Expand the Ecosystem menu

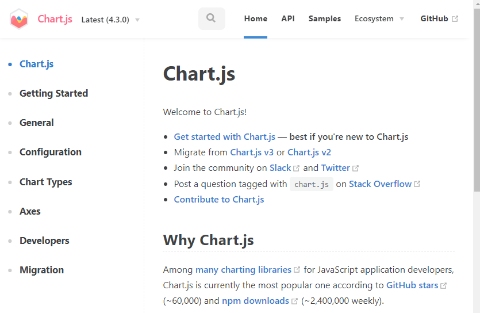click(x=379, y=18)
